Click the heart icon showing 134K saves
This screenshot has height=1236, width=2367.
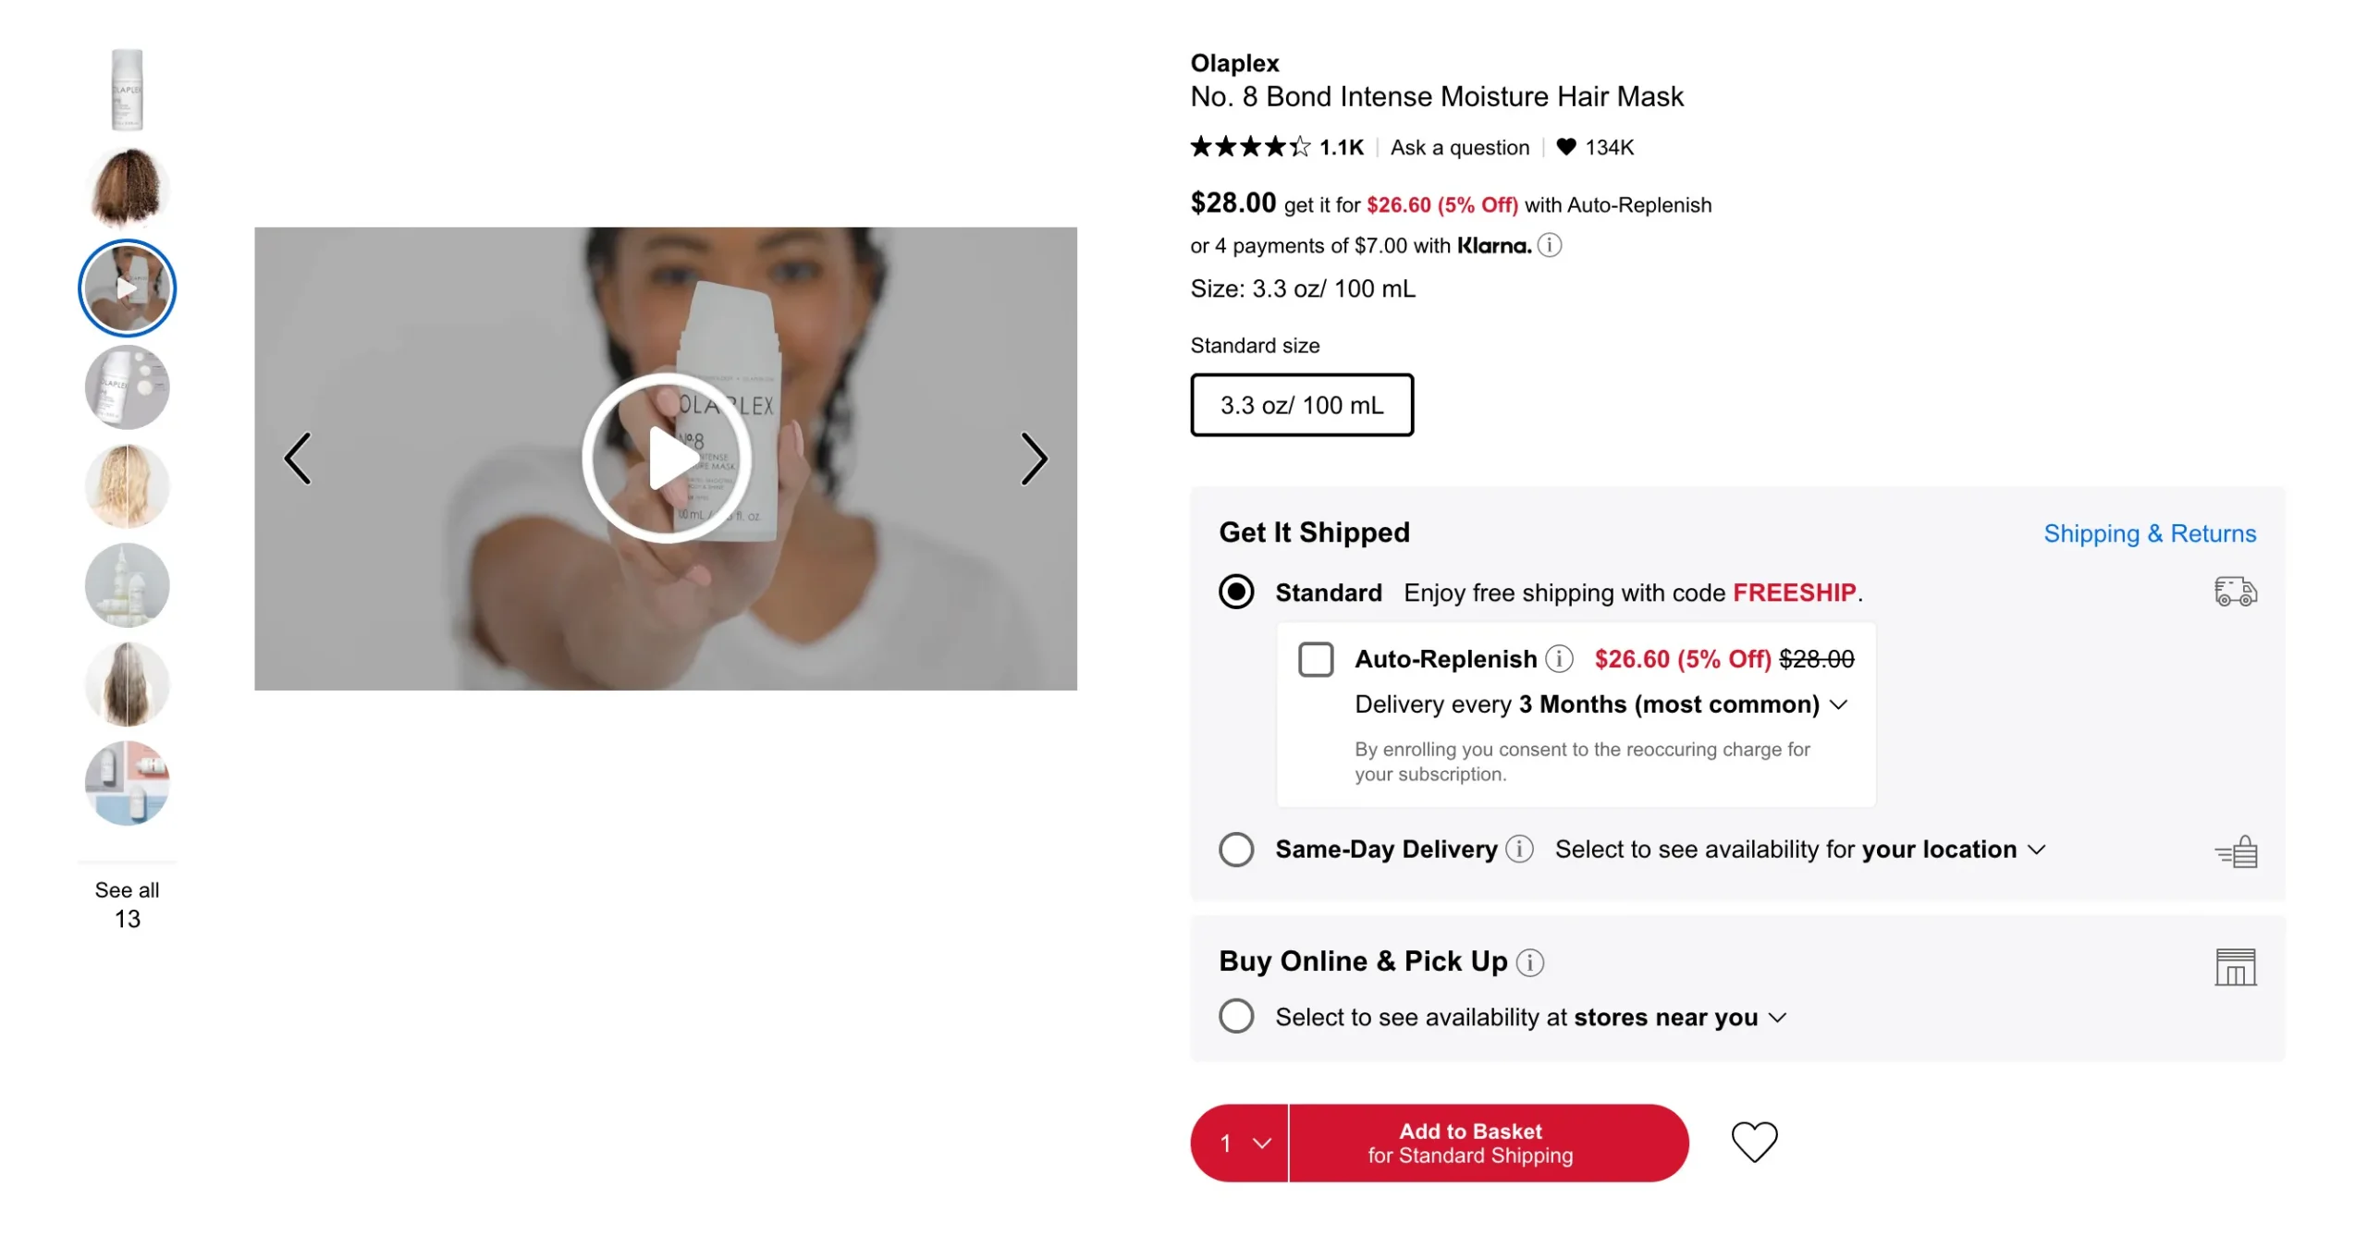[x=1565, y=147]
